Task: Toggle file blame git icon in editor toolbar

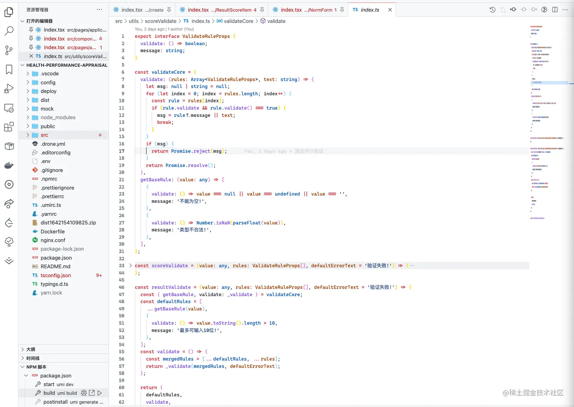Action: 544,10
